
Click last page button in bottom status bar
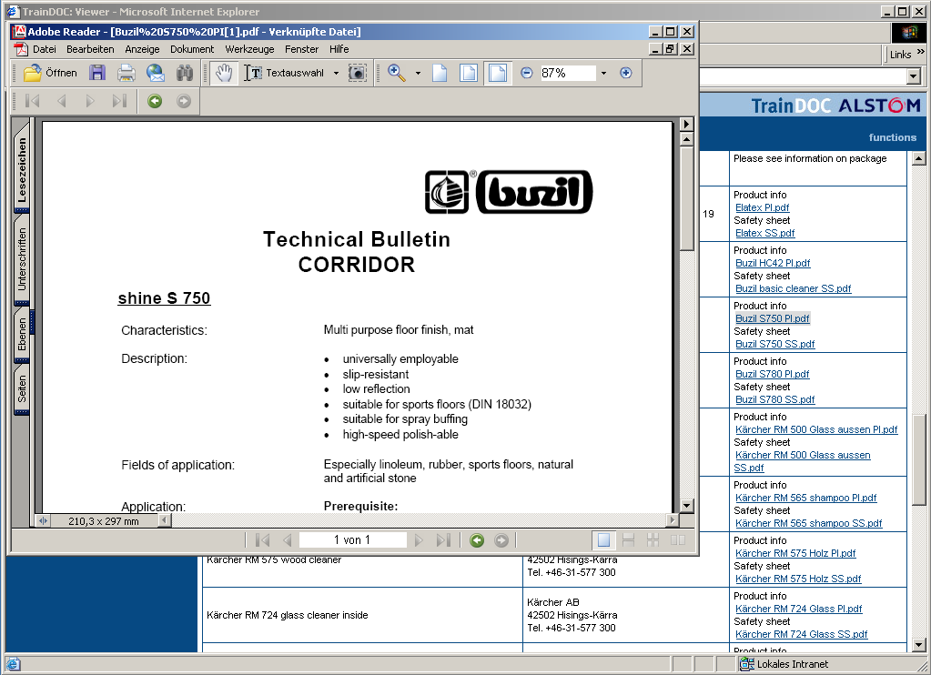(x=443, y=540)
